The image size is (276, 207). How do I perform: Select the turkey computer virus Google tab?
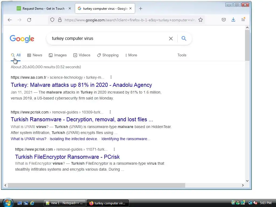pyautogui.click(x=105, y=8)
